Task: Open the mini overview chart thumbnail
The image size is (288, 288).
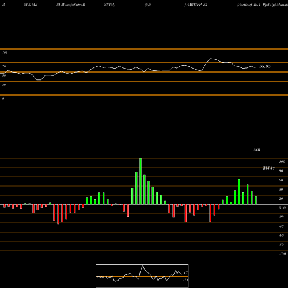Action: (142, 276)
